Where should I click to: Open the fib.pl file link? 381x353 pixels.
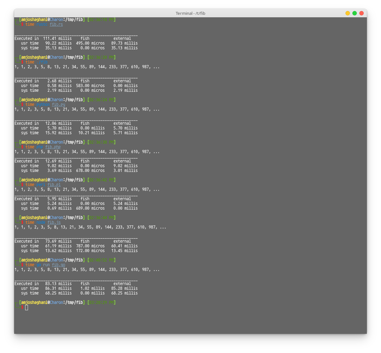click(54, 185)
